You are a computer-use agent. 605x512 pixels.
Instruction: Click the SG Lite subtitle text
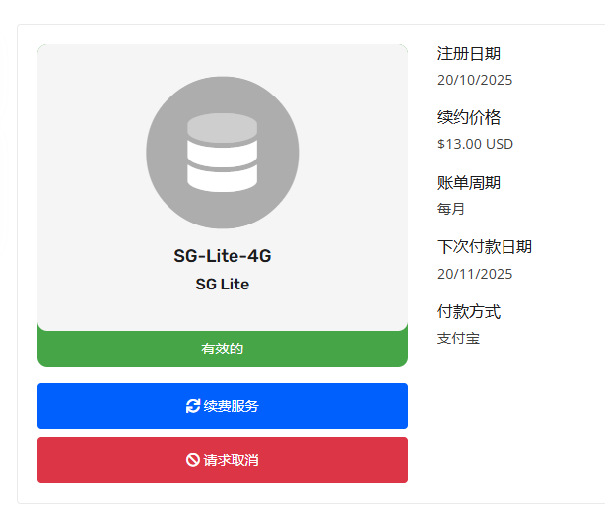(223, 285)
